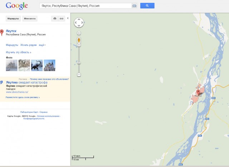Collapse the left side panel arrow
Screen dimensions: 229x167
point(68,18)
